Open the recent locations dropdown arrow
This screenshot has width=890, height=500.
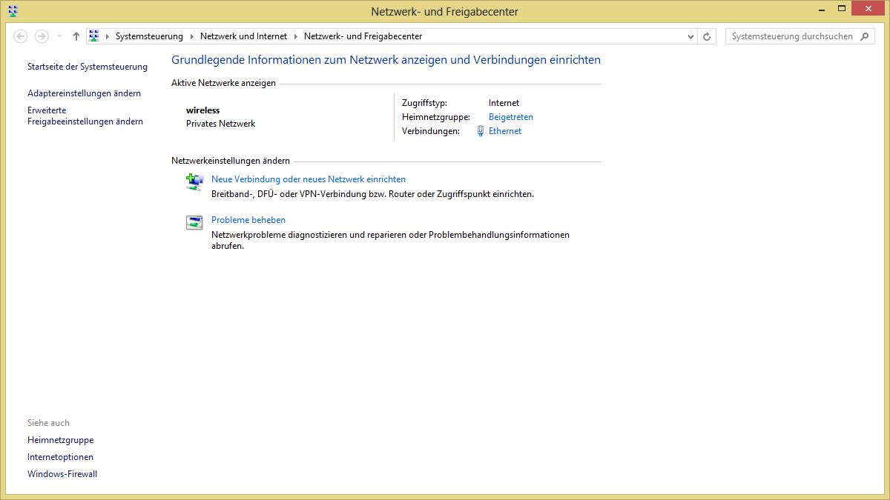point(59,36)
